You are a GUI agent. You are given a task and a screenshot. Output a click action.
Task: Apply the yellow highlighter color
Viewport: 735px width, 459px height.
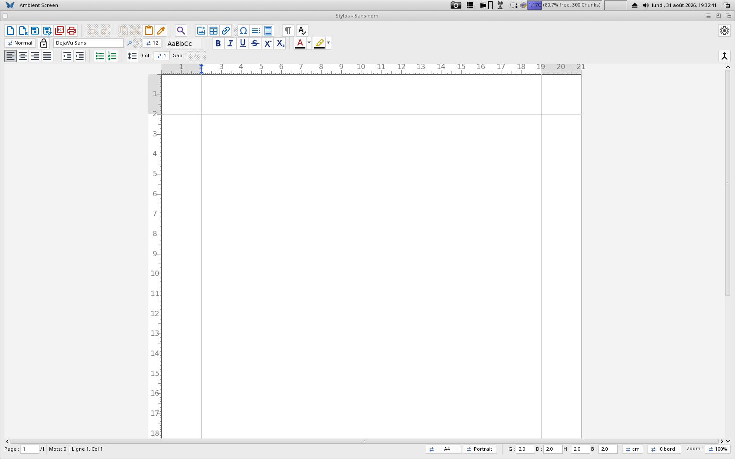[319, 43]
